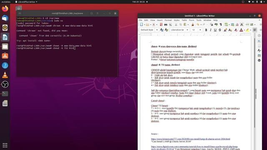Click the New document icon in Writer

coord(141,25)
